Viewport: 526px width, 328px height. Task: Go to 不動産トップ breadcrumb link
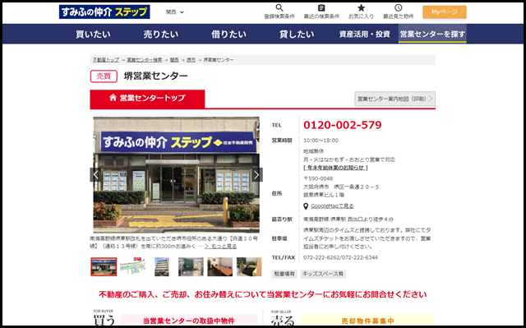coord(106,60)
